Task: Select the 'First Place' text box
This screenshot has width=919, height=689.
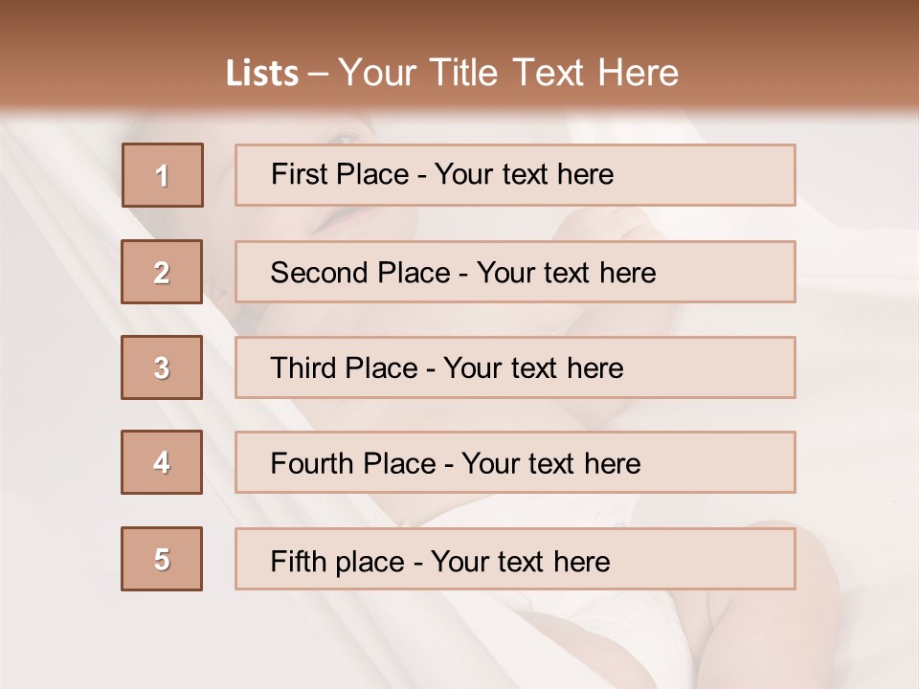Action: point(515,175)
